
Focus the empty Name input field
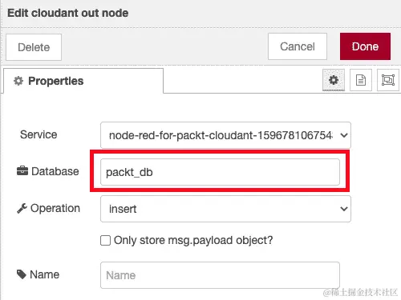(220, 275)
